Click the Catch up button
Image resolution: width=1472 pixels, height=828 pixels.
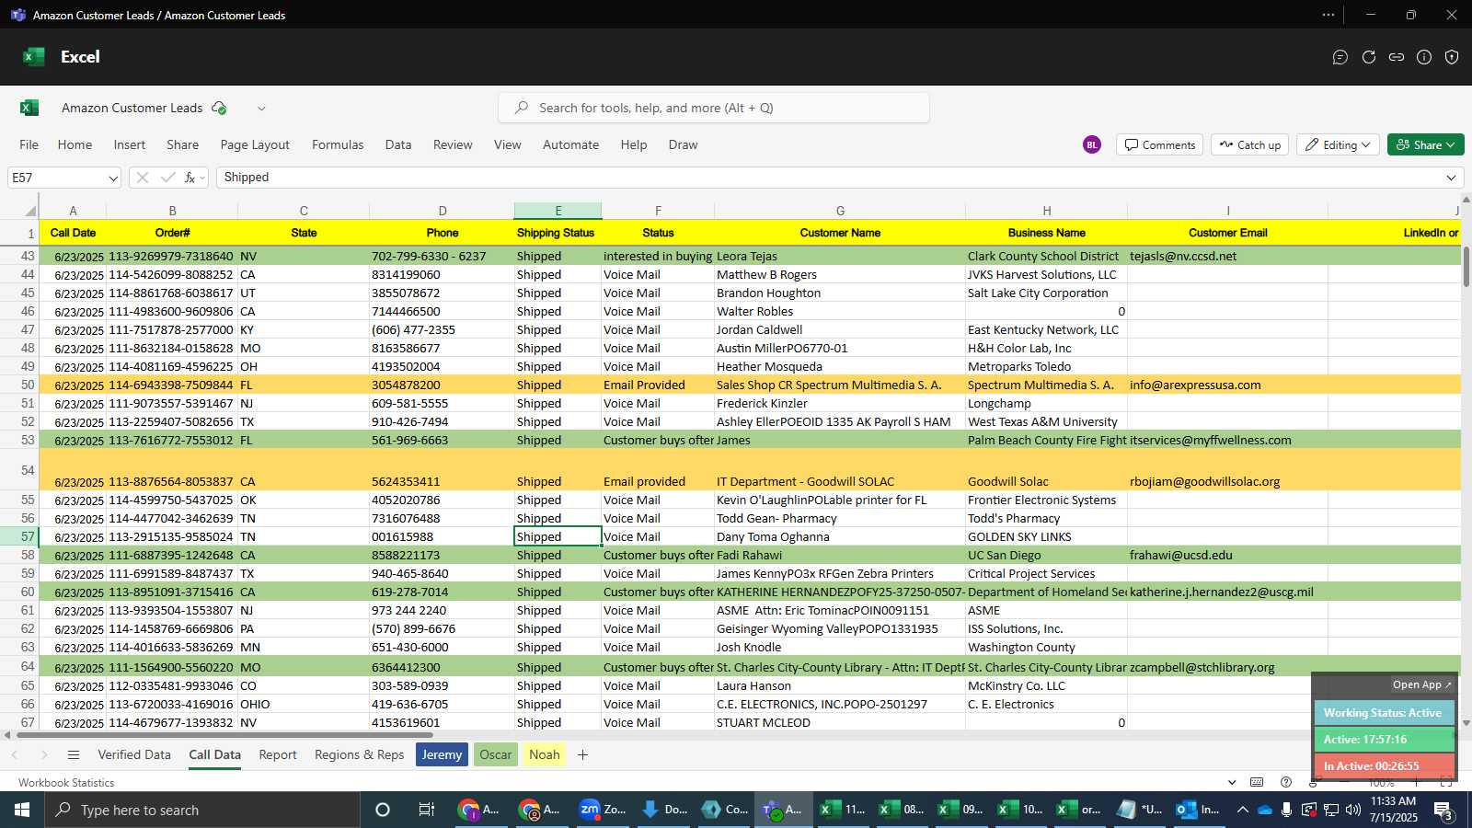[x=1250, y=144]
